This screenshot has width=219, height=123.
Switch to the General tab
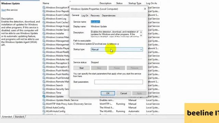click(75, 15)
